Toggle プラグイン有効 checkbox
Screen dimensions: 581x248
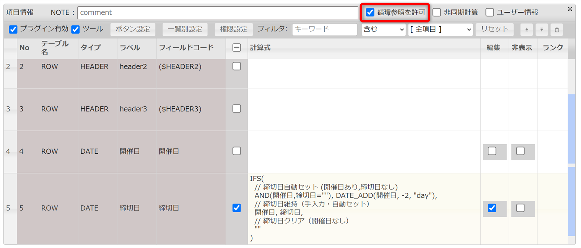tap(13, 29)
